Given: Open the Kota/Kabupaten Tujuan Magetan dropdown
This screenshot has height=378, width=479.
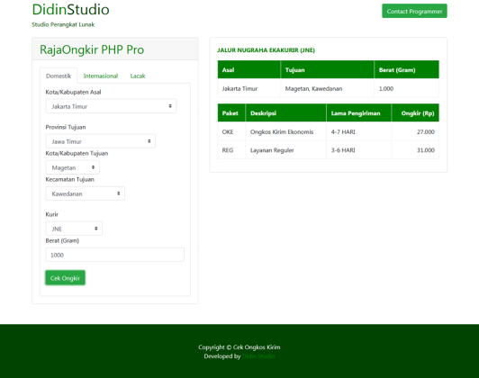Looking at the screenshot, I should [72, 167].
